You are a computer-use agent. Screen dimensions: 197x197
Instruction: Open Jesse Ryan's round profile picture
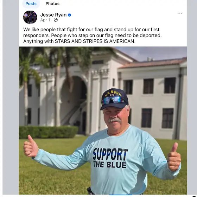pos(30,17)
